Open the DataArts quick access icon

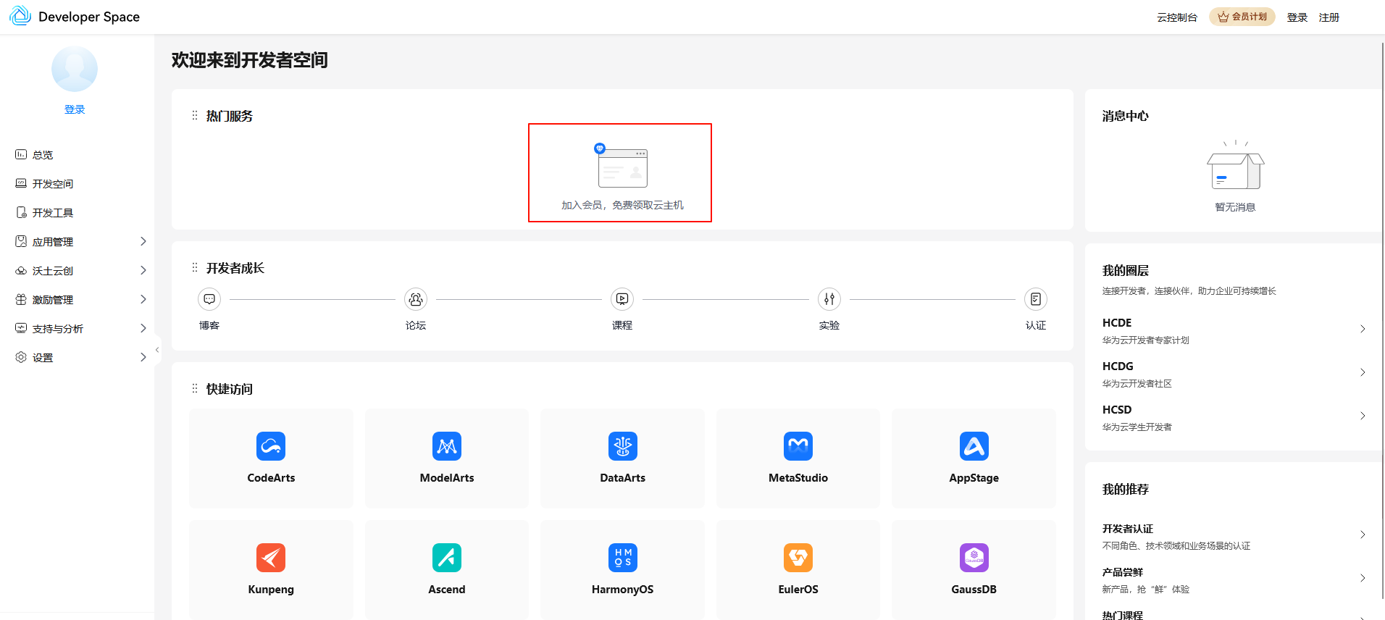[623, 446]
